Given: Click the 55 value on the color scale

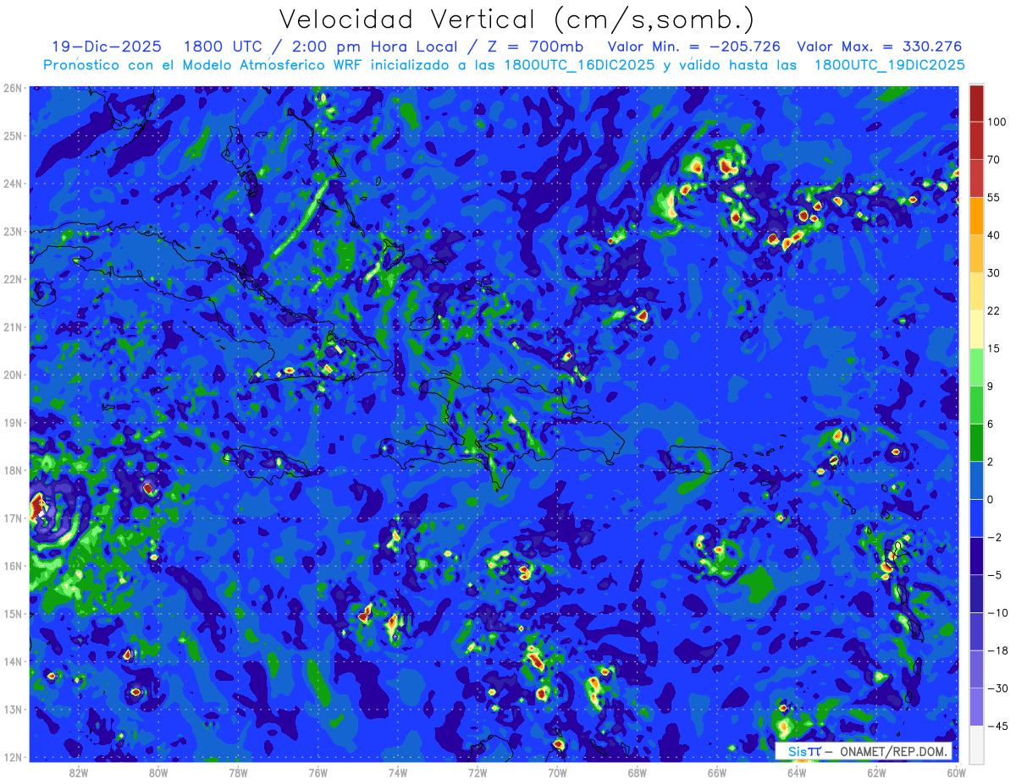Looking at the screenshot, I should click(994, 198).
